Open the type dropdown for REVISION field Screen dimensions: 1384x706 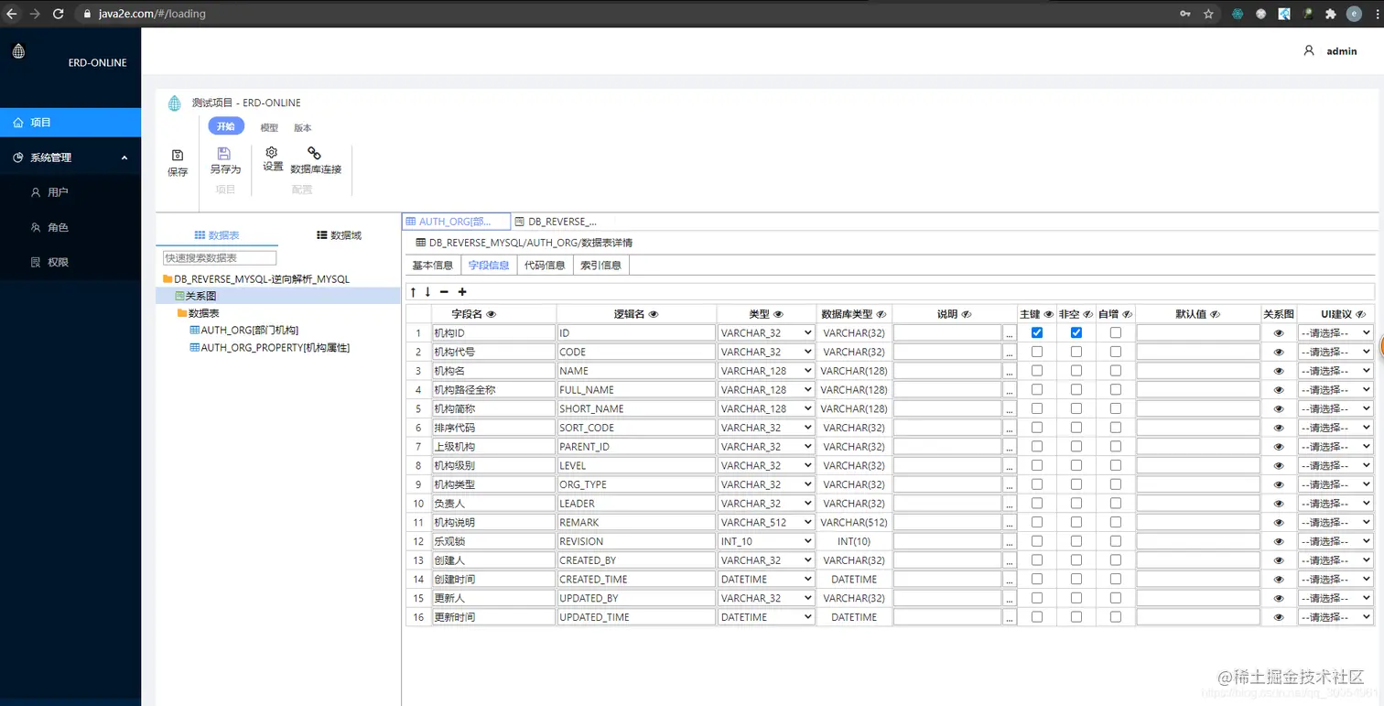click(766, 541)
